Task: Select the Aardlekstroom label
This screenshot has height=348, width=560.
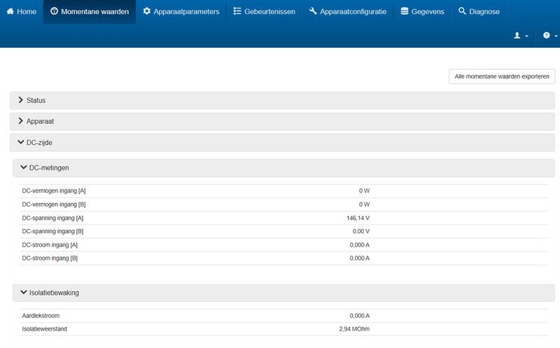Action: coord(41,316)
